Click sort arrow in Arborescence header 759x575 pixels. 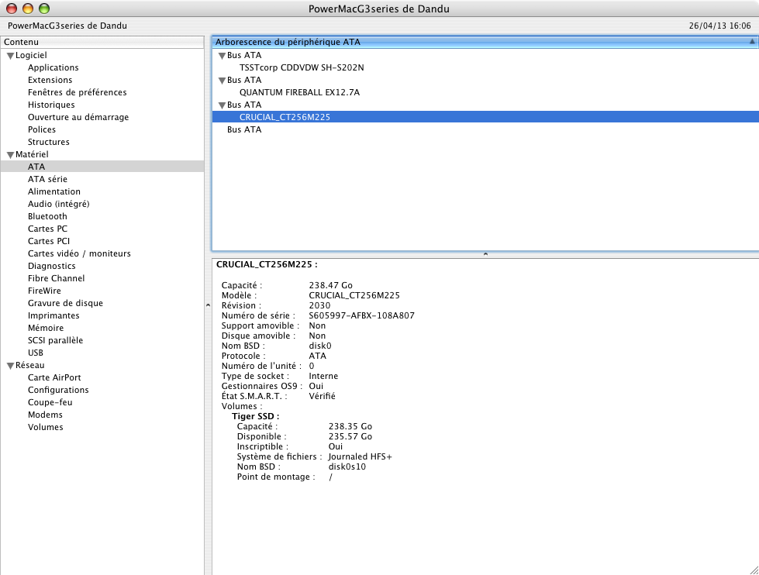point(751,42)
